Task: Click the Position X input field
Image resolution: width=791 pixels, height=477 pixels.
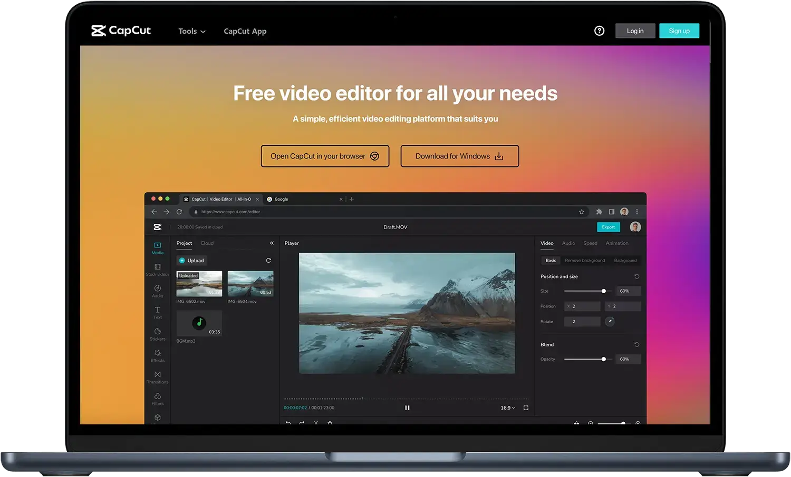Action: tap(582, 306)
